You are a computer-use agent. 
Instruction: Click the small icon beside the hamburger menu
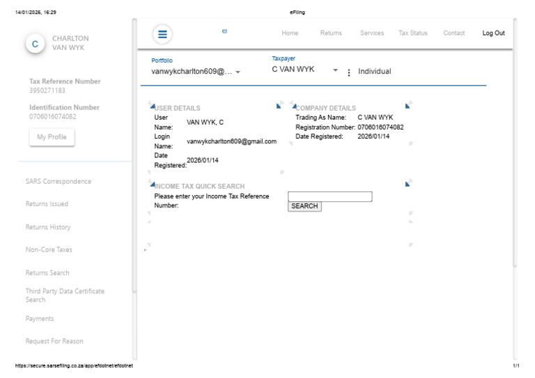(224, 31)
